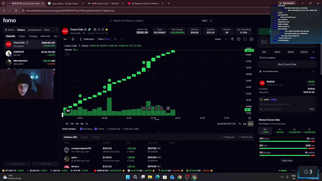Click Max available balance link
322x181 pixels.
click(312, 58)
